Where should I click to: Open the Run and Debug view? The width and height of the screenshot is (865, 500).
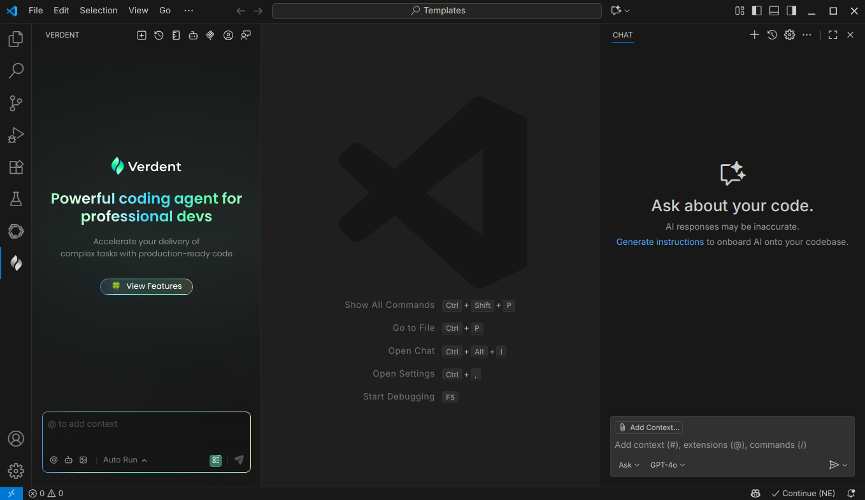(x=16, y=135)
